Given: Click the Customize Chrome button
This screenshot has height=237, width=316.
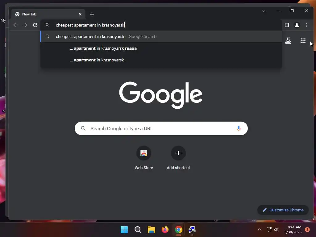Looking at the screenshot, I should pyautogui.click(x=283, y=210).
